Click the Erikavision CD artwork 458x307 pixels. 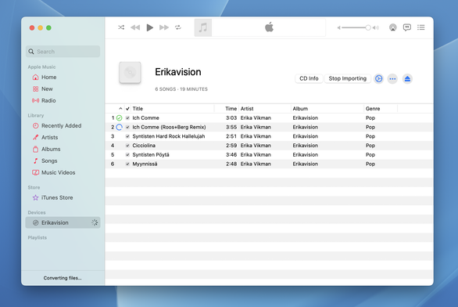130,73
